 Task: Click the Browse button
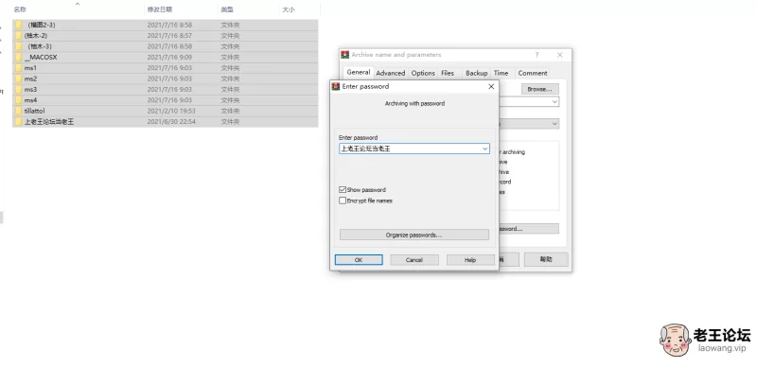(x=539, y=89)
